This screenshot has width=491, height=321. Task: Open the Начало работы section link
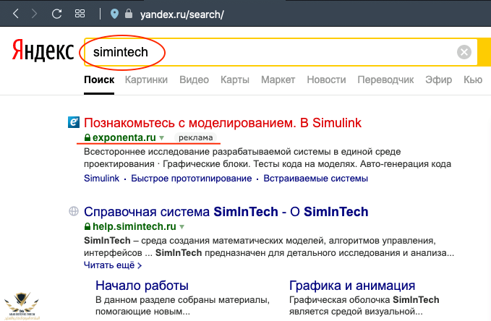142,286
